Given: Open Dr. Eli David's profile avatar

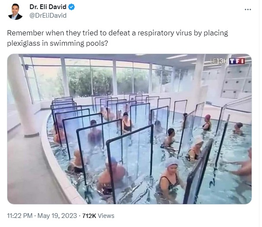Looking at the screenshot, I should click(15, 12).
